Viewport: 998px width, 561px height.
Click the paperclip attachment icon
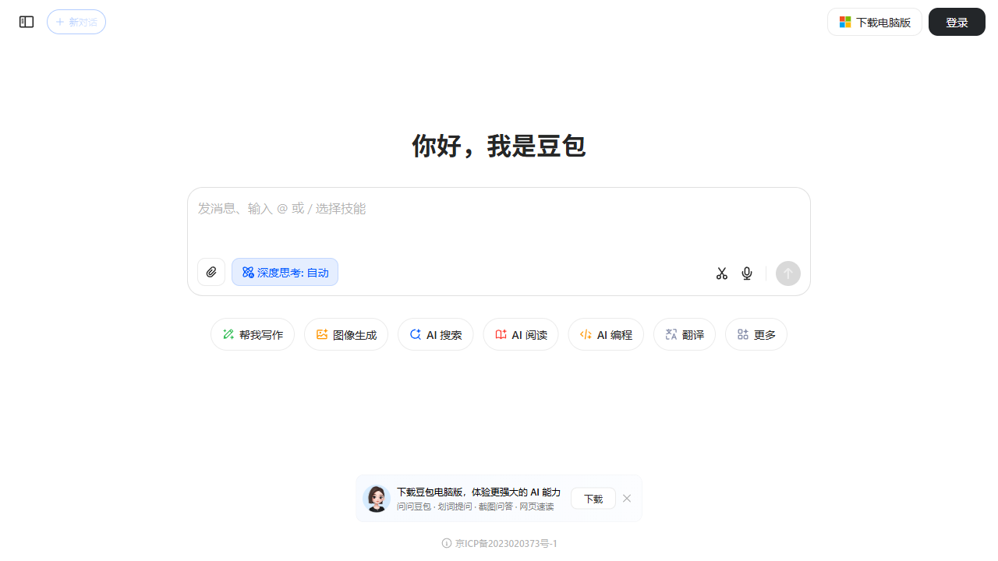coord(211,272)
